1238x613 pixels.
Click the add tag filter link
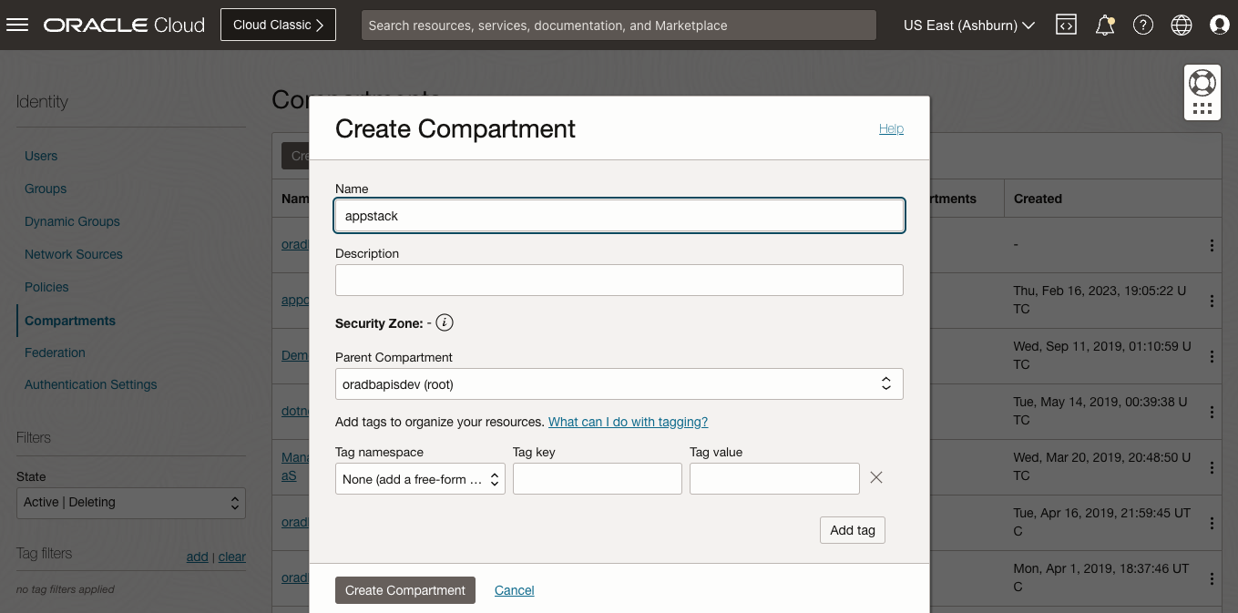coord(198,557)
